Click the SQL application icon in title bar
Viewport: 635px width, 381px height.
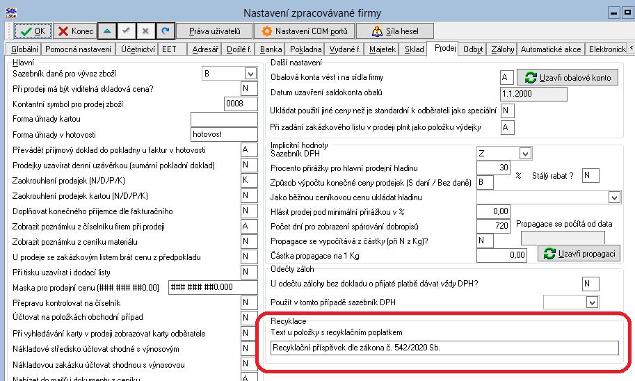[11, 13]
